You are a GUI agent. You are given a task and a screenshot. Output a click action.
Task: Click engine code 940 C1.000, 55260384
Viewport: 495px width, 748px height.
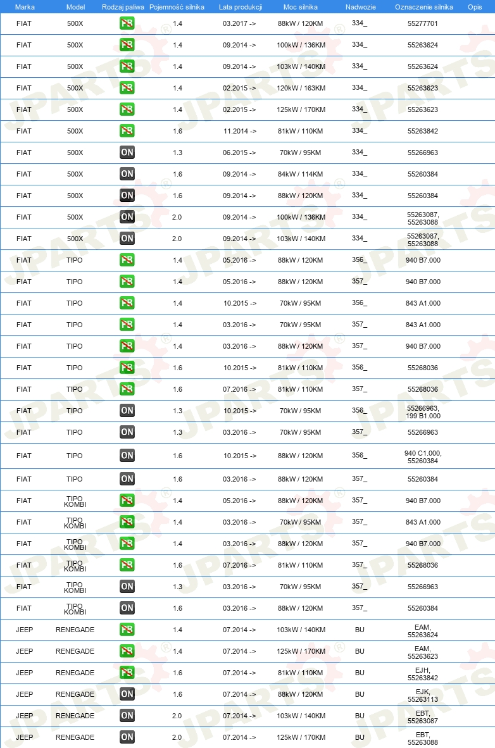coord(423,456)
